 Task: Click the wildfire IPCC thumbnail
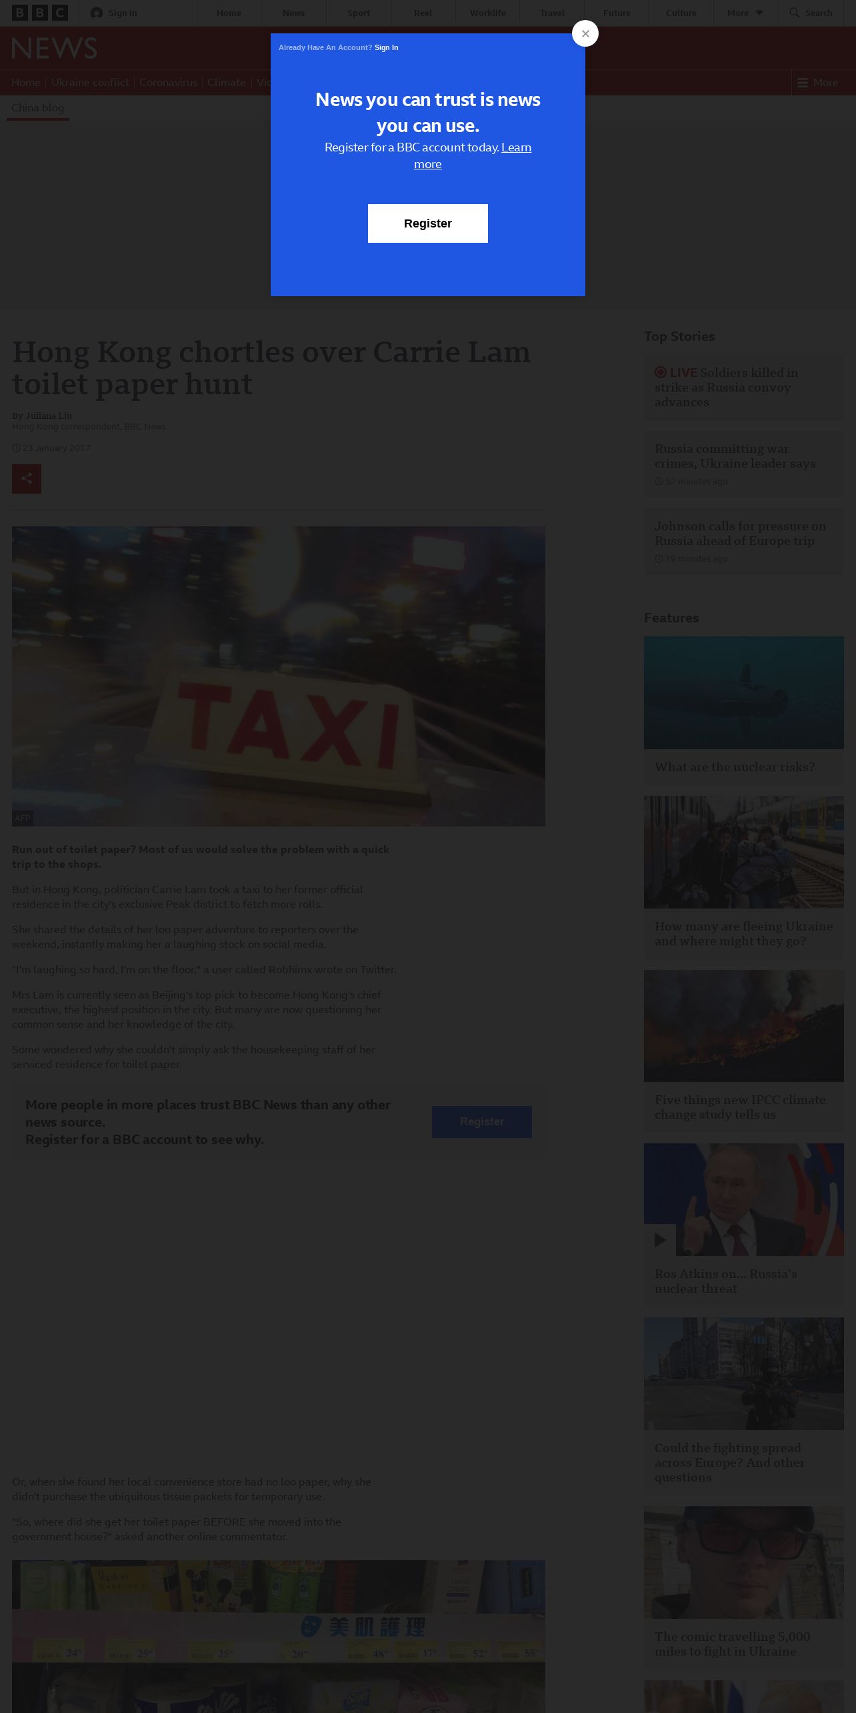[744, 1026]
